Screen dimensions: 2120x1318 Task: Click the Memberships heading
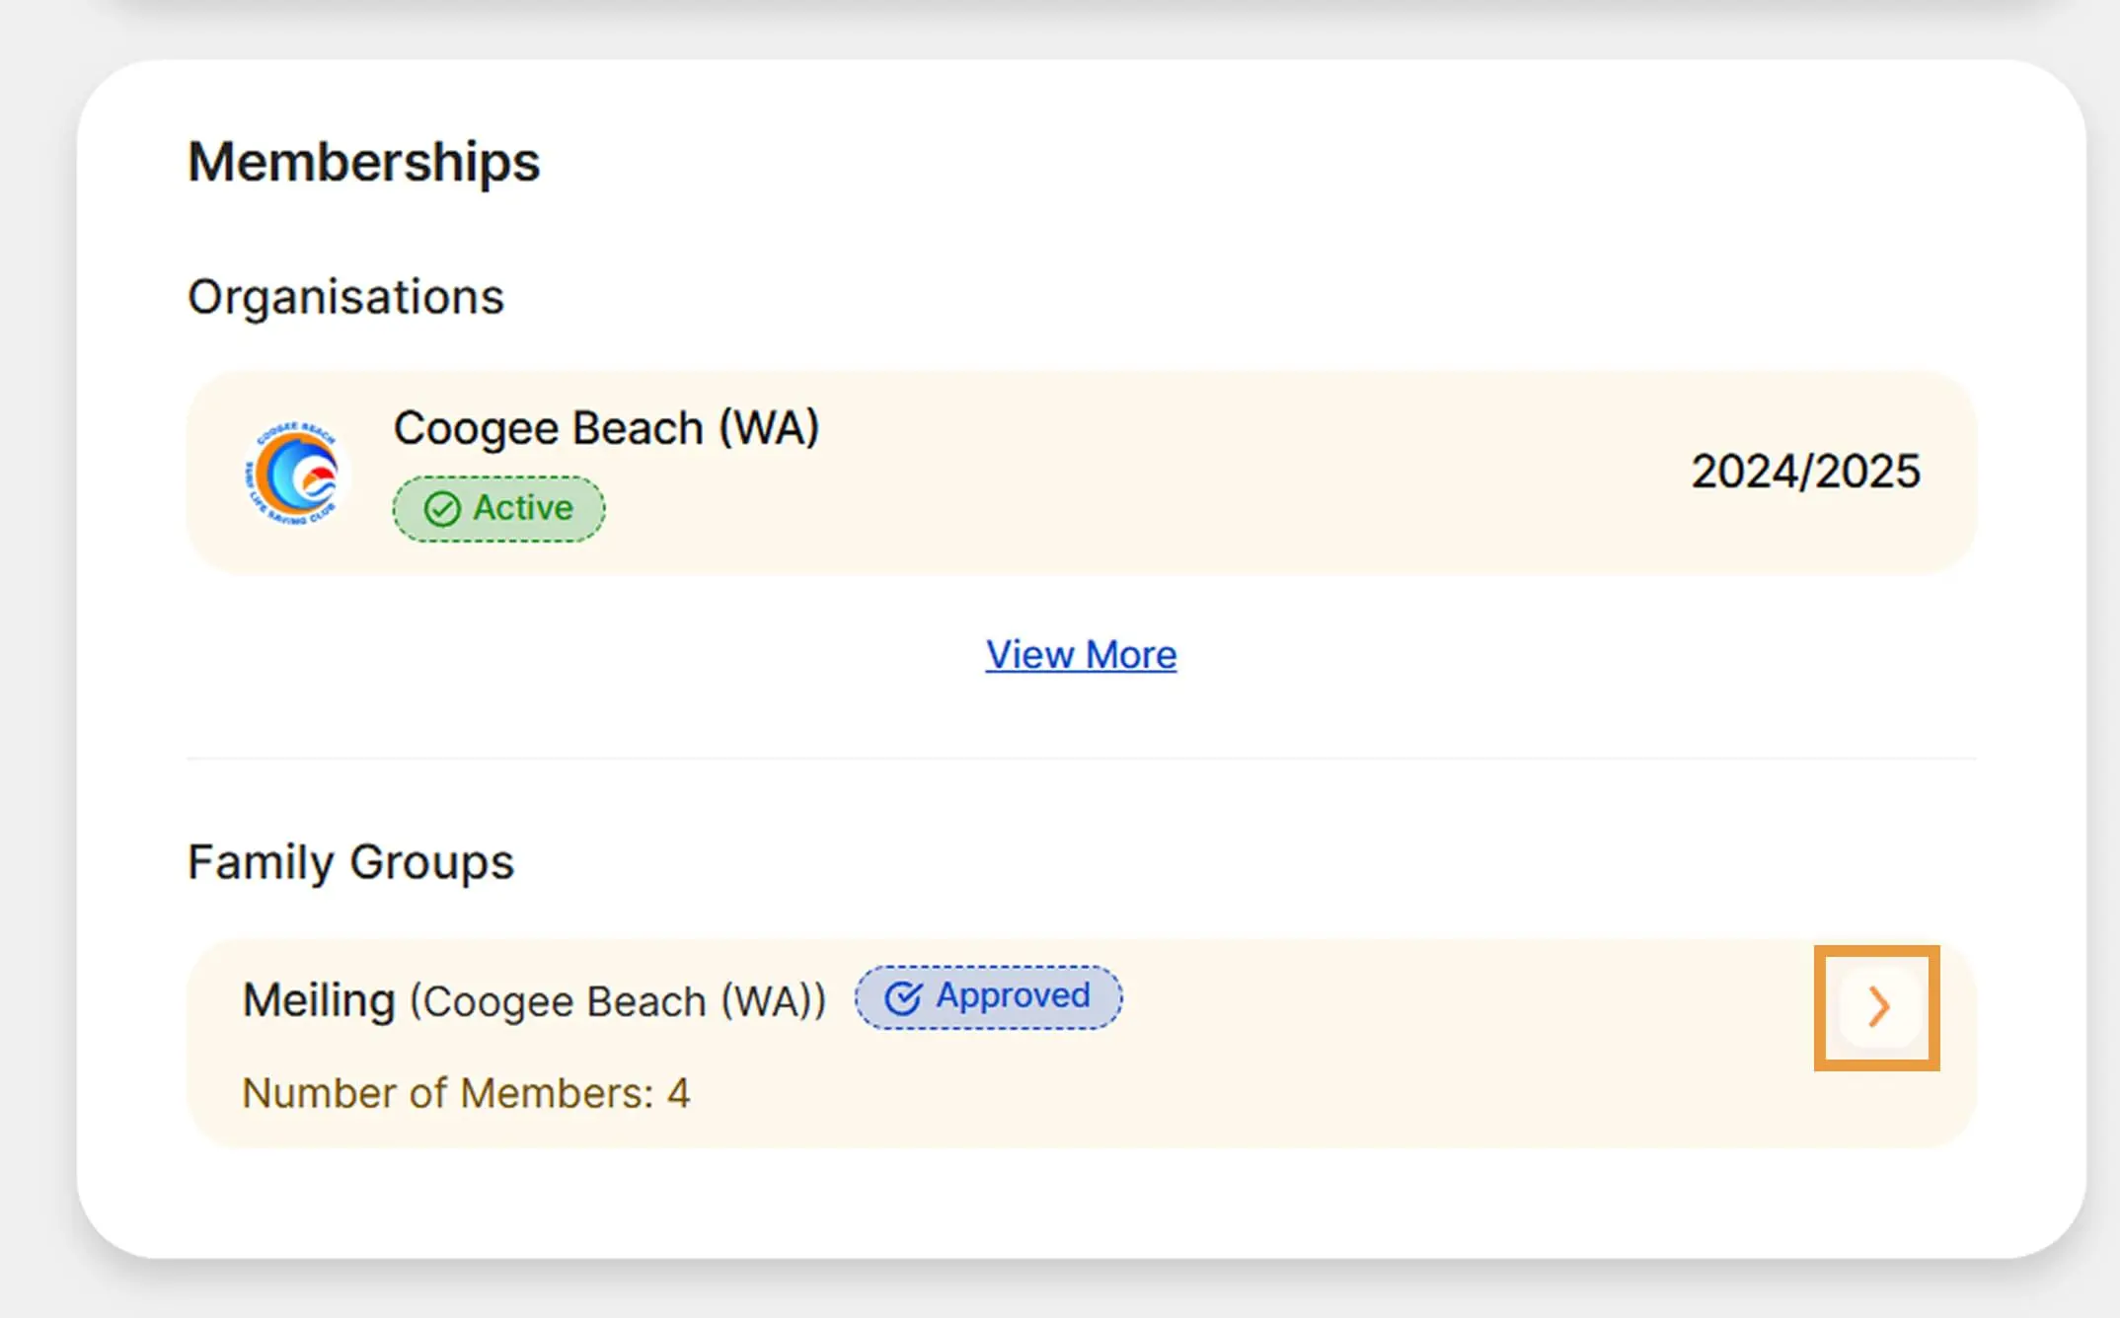pyautogui.click(x=363, y=163)
